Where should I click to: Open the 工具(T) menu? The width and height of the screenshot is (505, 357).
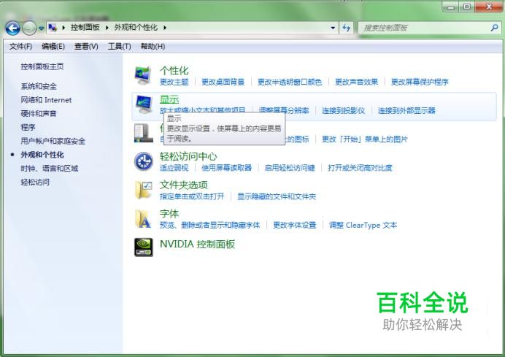coord(119,47)
